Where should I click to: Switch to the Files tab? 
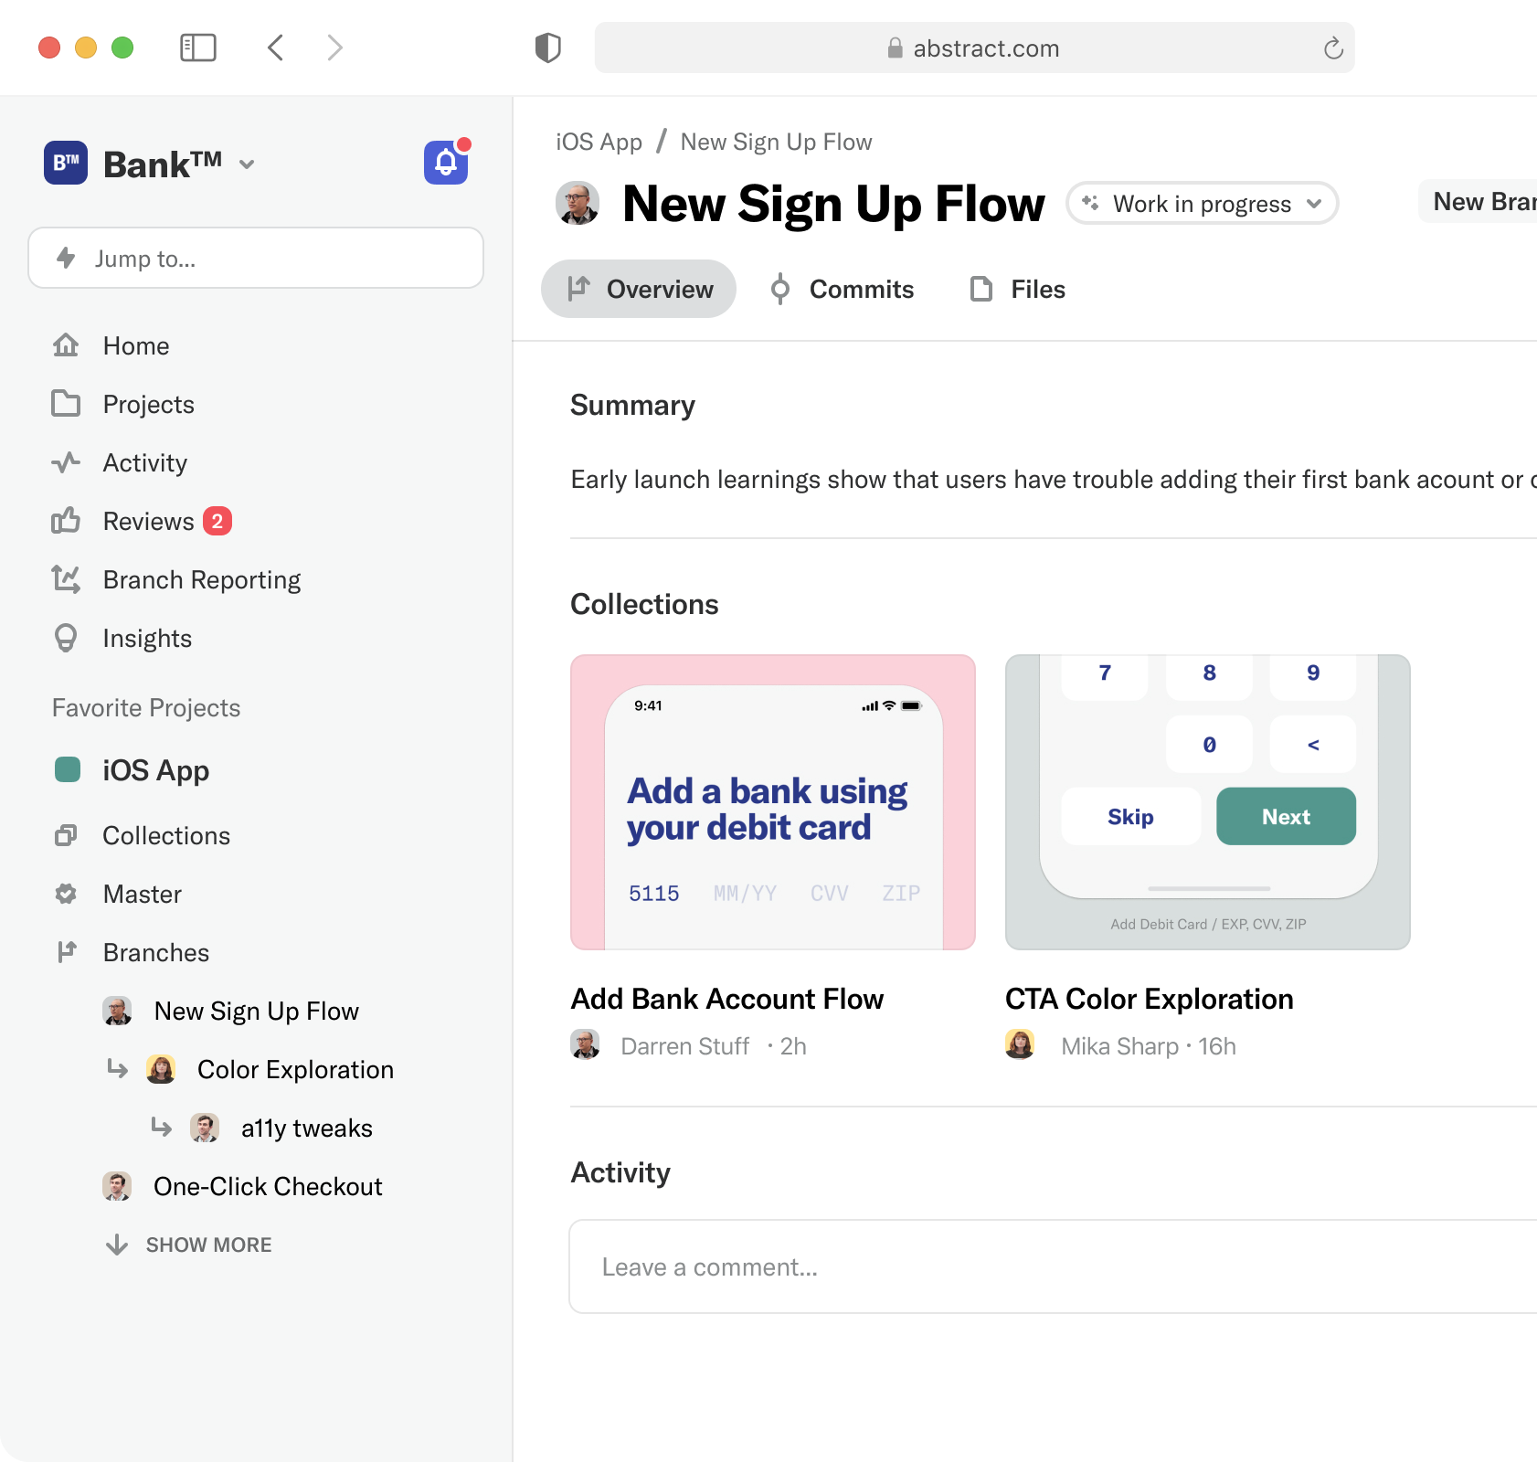click(1018, 289)
